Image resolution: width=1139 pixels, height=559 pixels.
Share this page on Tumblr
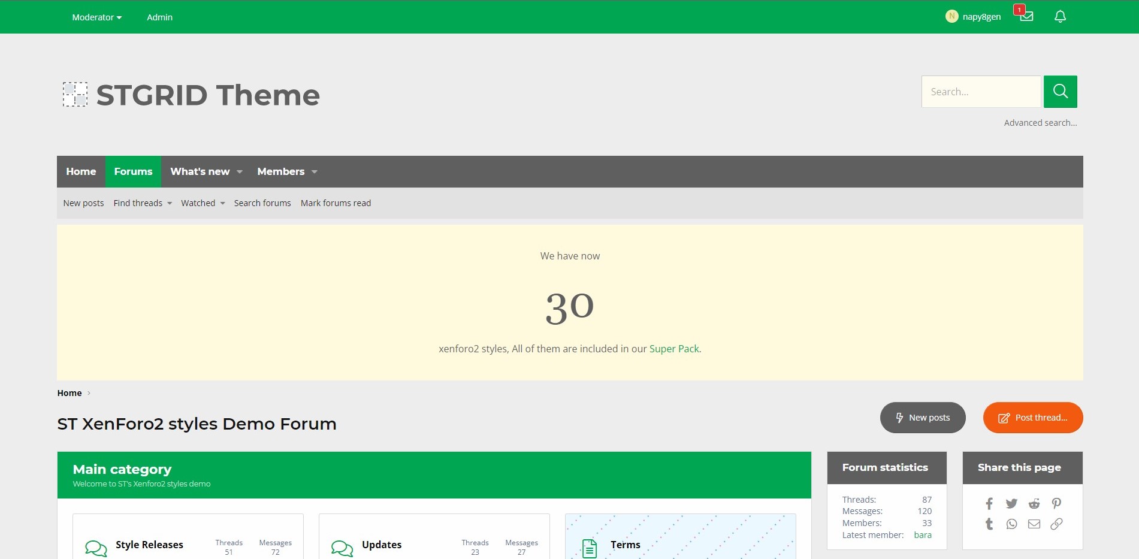(x=989, y=524)
